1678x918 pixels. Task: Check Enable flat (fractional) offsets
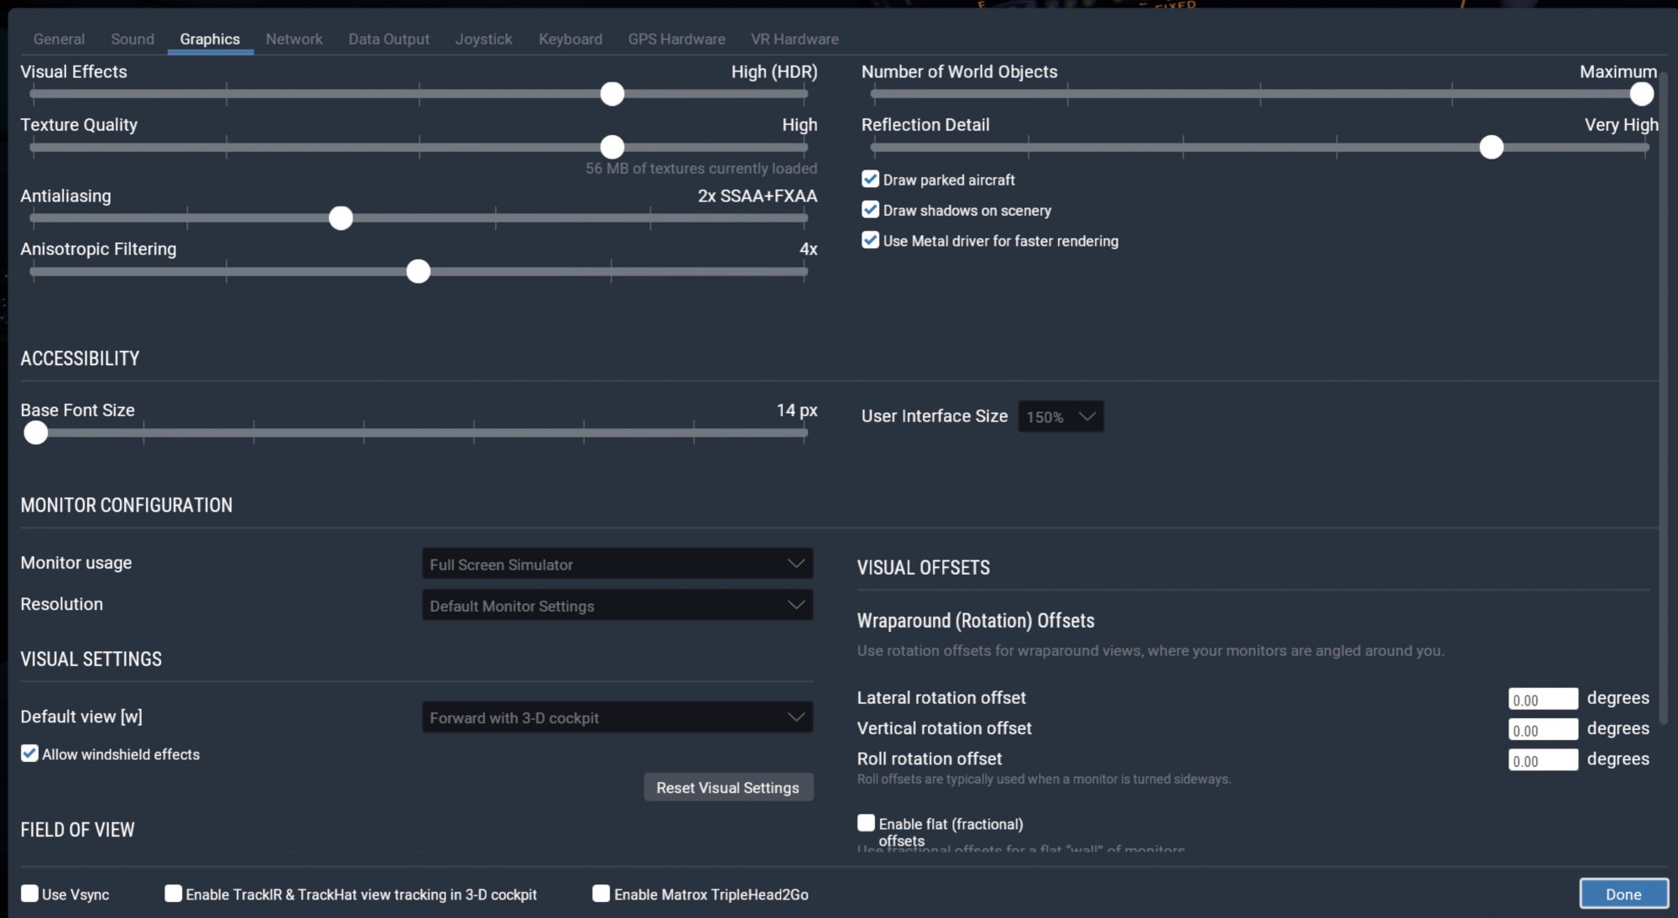coord(866,823)
